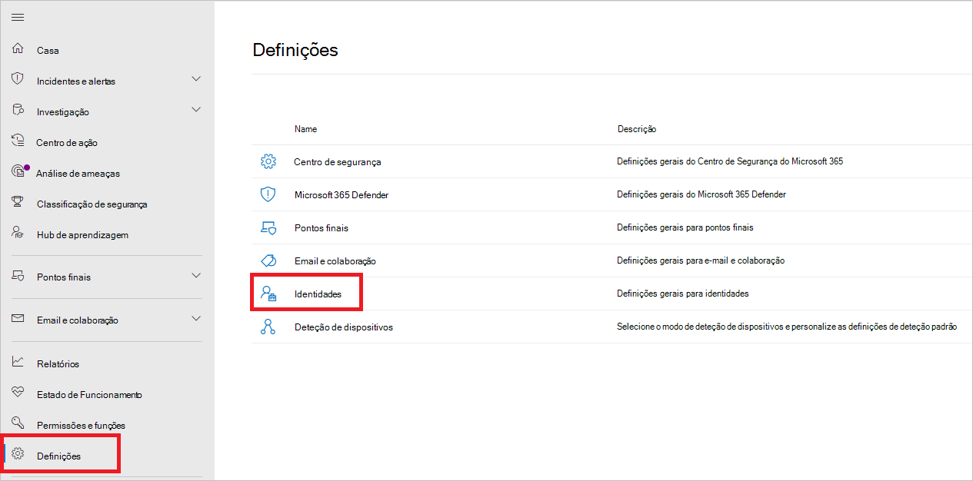Click the Investigação icon in sidebar
This screenshot has width=973, height=481.
[x=18, y=111]
